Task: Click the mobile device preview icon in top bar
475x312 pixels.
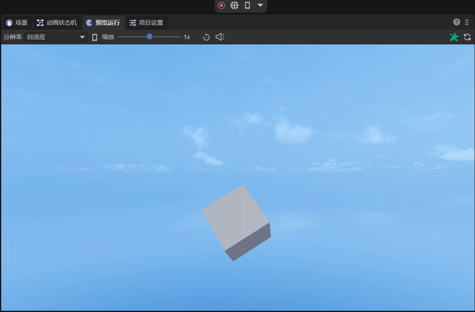Action: [247, 5]
